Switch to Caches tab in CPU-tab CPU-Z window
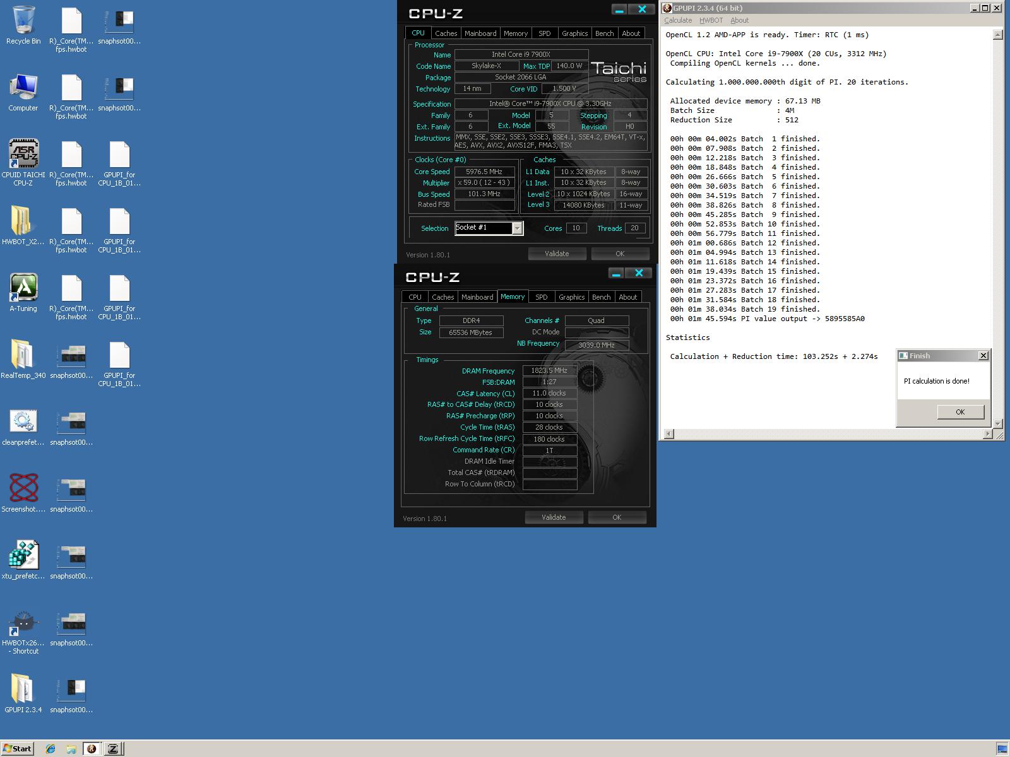Image resolution: width=1010 pixels, height=757 pixels. [446, 33]
